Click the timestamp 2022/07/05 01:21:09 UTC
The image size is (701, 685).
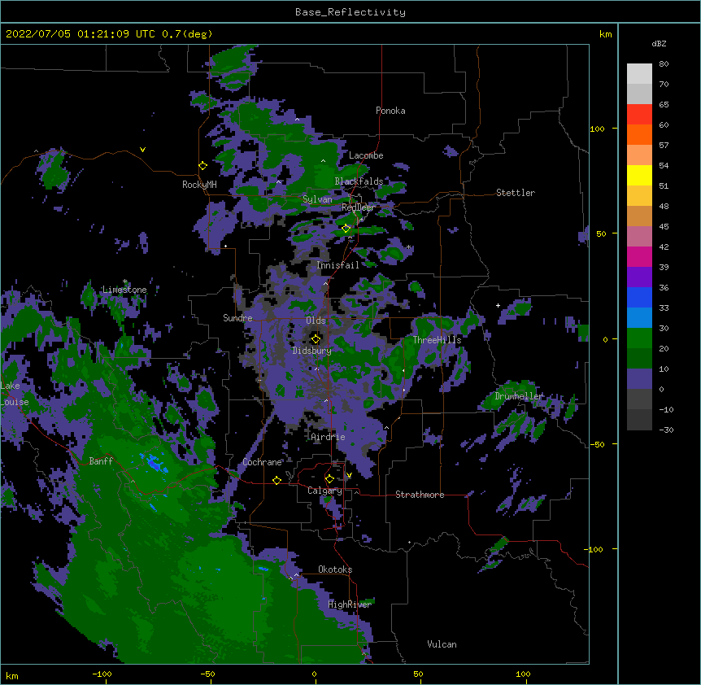81,34
